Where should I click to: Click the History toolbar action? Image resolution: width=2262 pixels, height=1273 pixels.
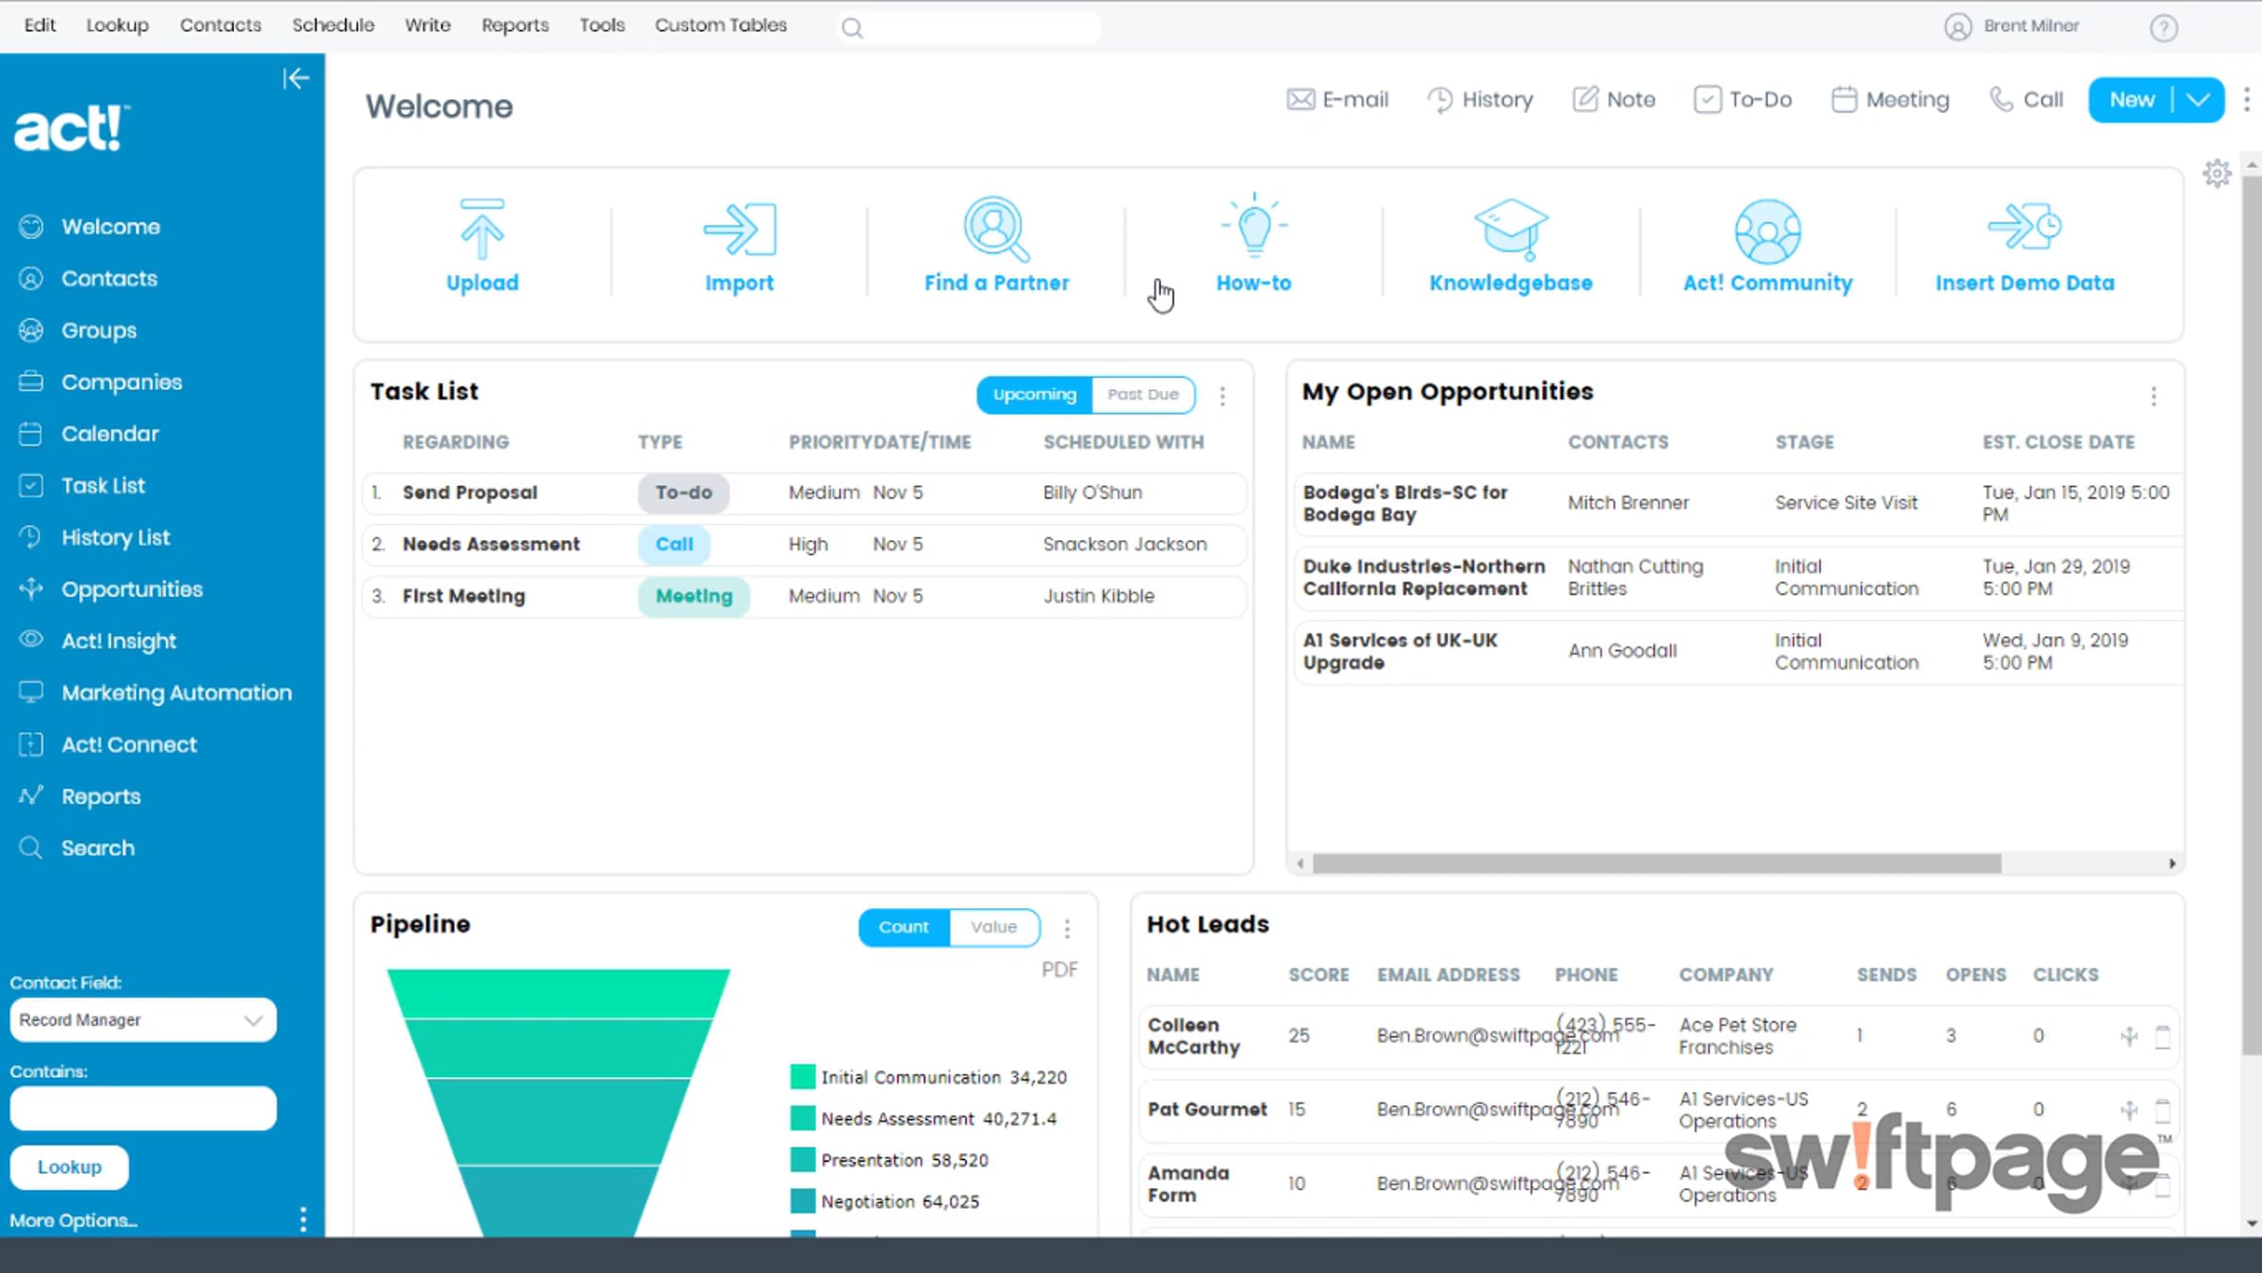(1480, 99)
